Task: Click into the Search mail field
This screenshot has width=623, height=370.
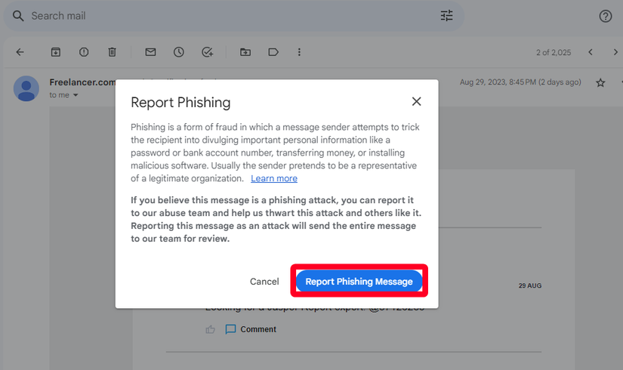Action: 227,16
